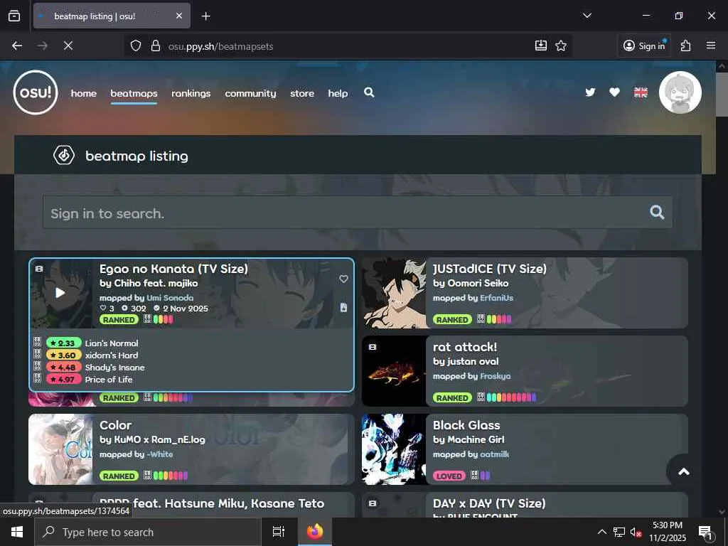Image resolution: width=728 pixels, height=546 pixels.
Task: Go back to previous page
Action: 17,45
